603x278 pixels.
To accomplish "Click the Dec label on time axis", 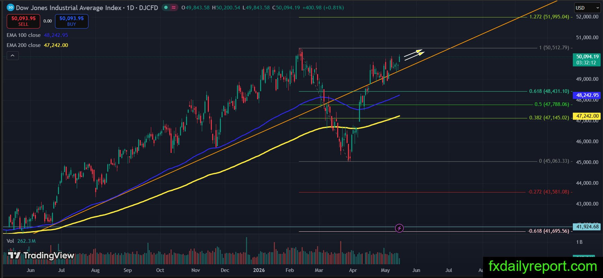I will pyautogui.click(x=225, y=270).
